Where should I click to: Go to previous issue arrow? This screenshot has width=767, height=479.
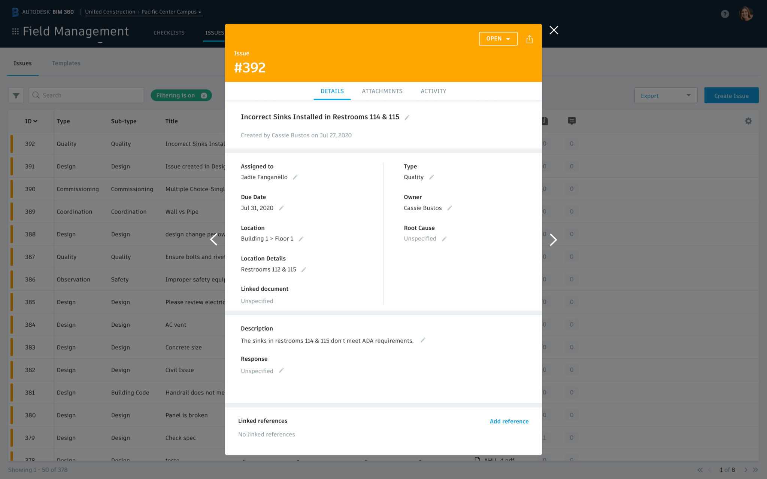pyautogui.click(x=214, y=239)
